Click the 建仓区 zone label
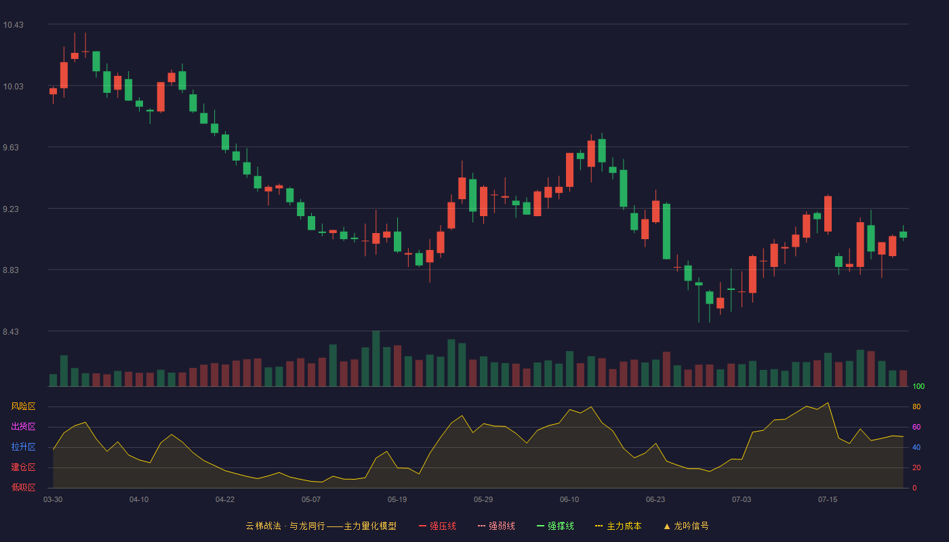This screenshot has width=949, height=542. (23, 467)
